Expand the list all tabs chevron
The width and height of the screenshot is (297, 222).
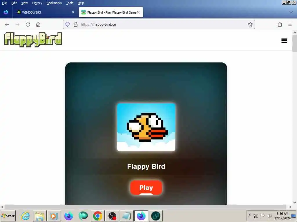pyautogui.click(x=291, y=12)
